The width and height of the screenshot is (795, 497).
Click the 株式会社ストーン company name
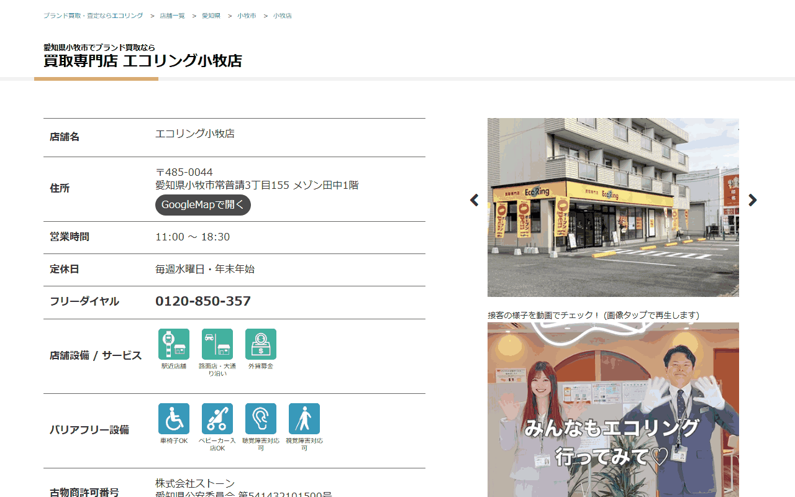click(x=195, y=483)
